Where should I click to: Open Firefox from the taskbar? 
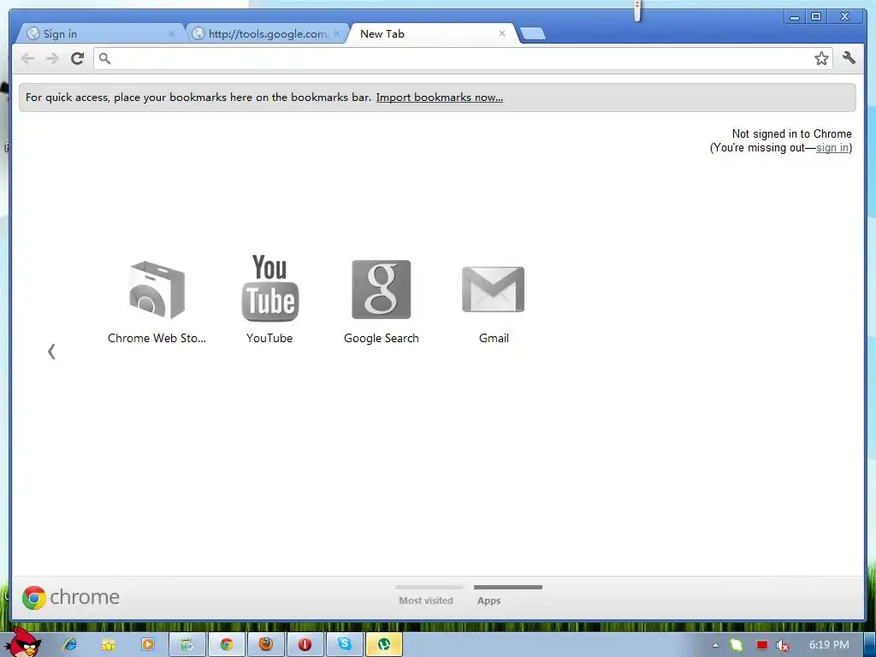click(x=266, y=644)
